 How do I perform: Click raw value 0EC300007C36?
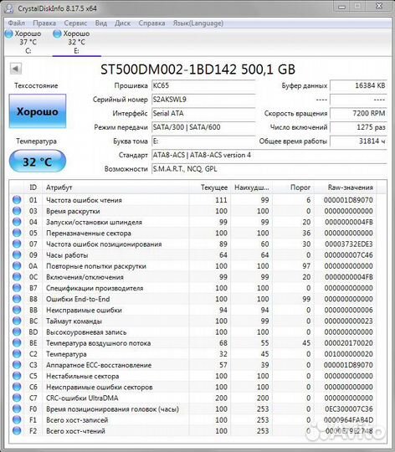coord(349,408)
